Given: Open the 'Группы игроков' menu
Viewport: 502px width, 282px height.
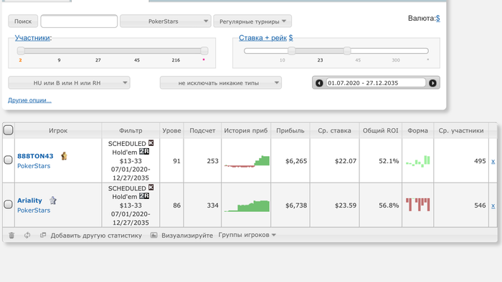Looking at the screenshot, I should pyautogui.click(x=247, y=235).
